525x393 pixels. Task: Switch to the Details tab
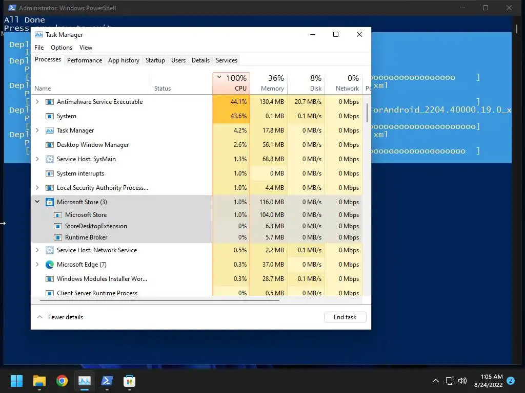click(x=200, y=60)
